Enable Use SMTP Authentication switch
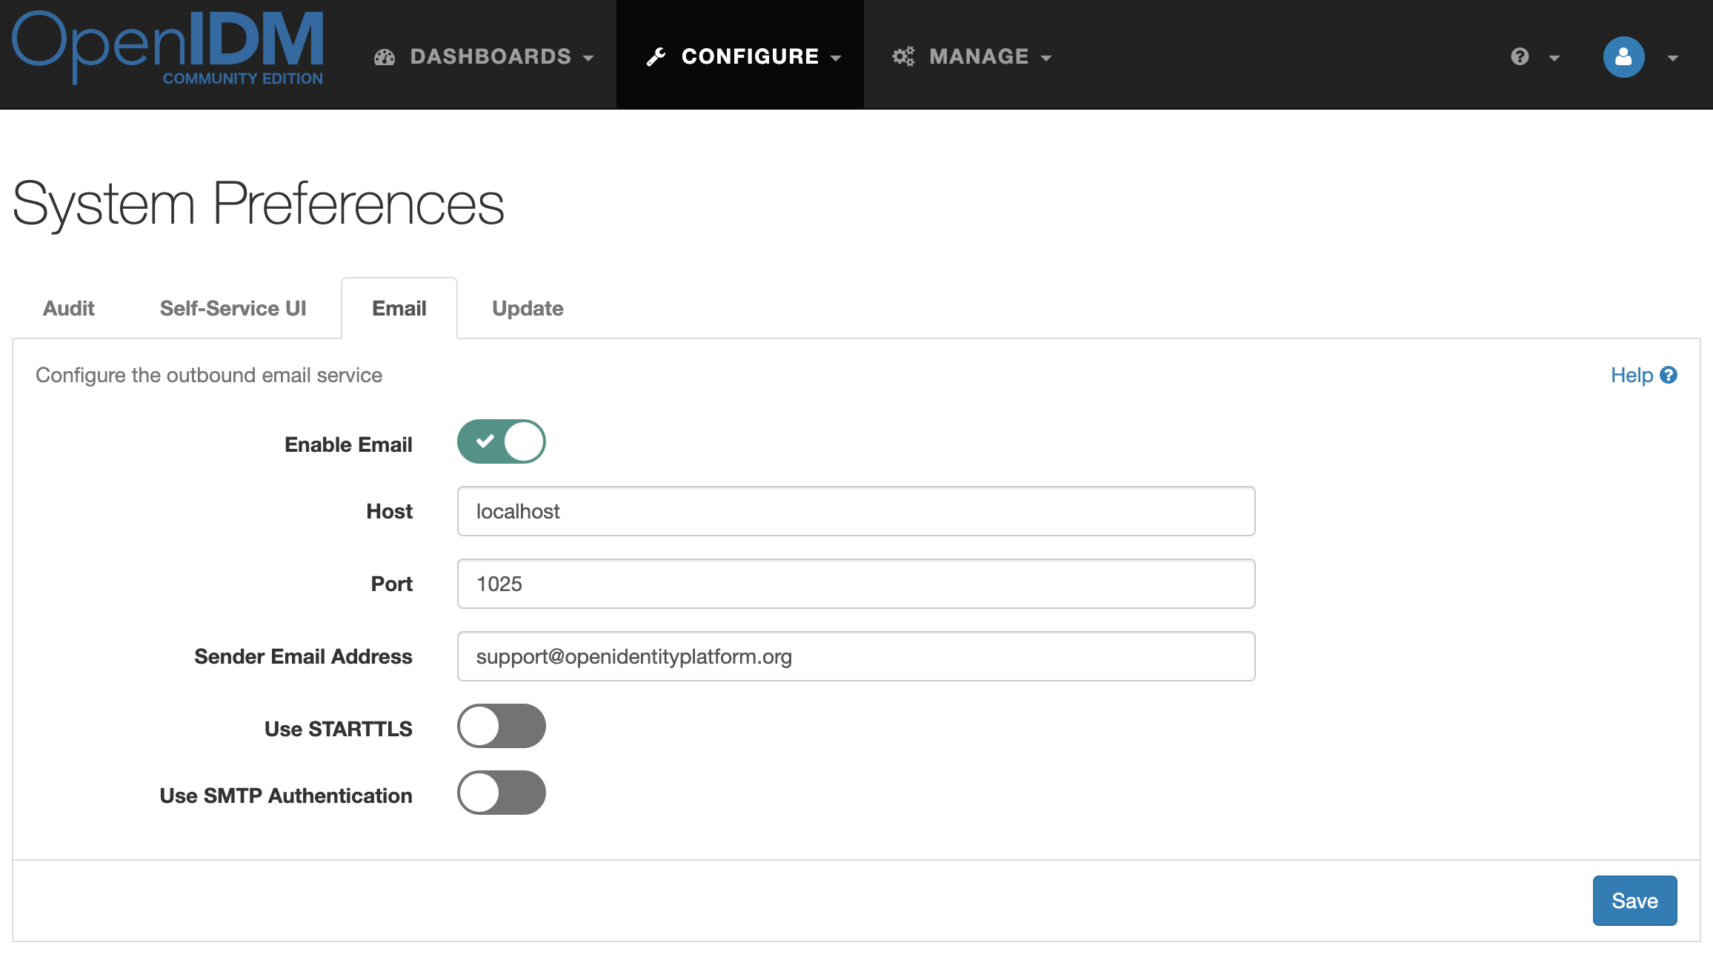The width and height of the screenshot is (1713, 957). [x=502, y=793]
